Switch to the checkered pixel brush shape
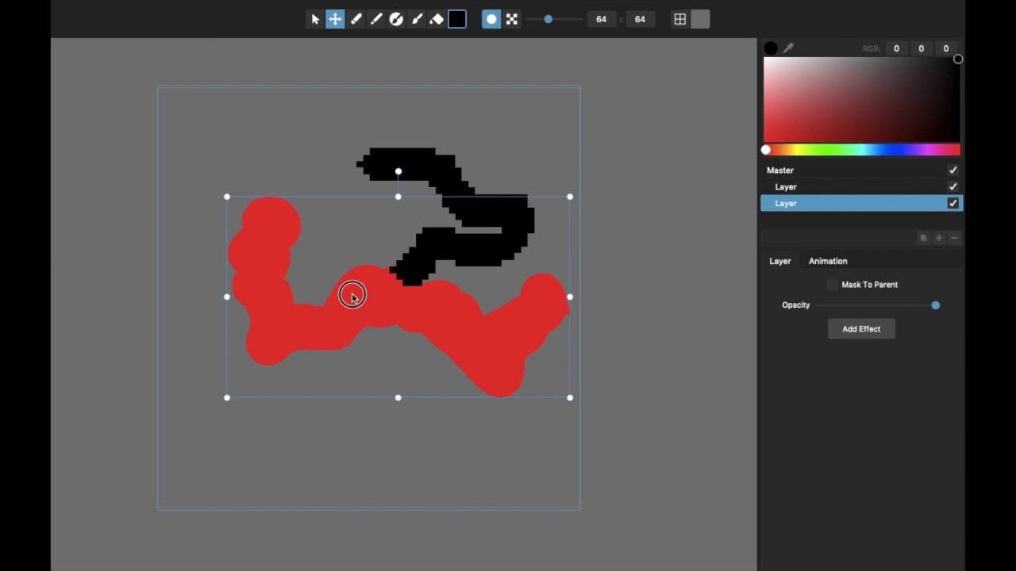This screenshot has width=1016, height=571. (x=512, y=19)
